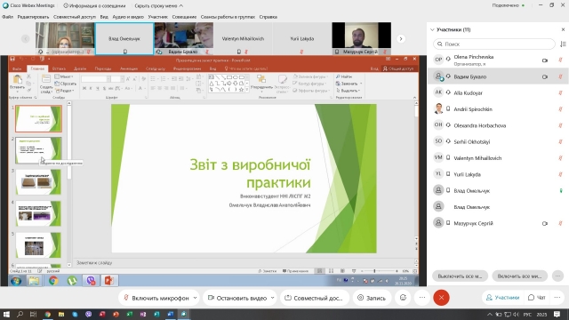569x320 pixels.
Task: Close the participants panel
Action: pos(563,29)
